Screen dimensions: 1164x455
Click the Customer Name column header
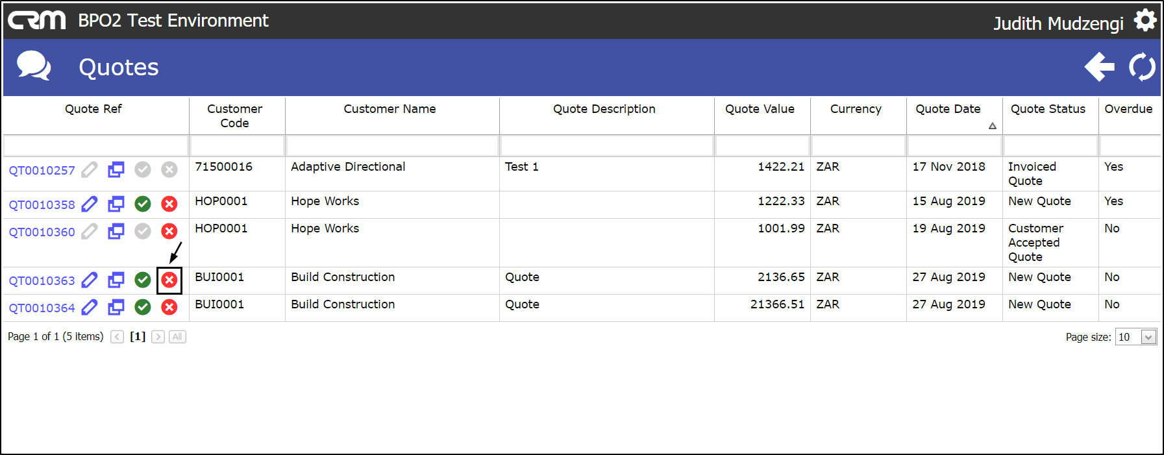[x=390, y=109]
